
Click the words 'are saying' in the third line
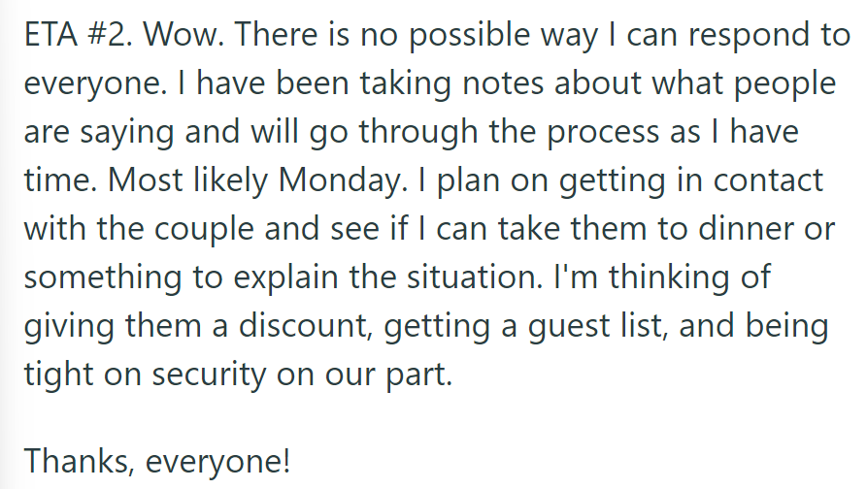pyautogui.click(x=99, y=134)
